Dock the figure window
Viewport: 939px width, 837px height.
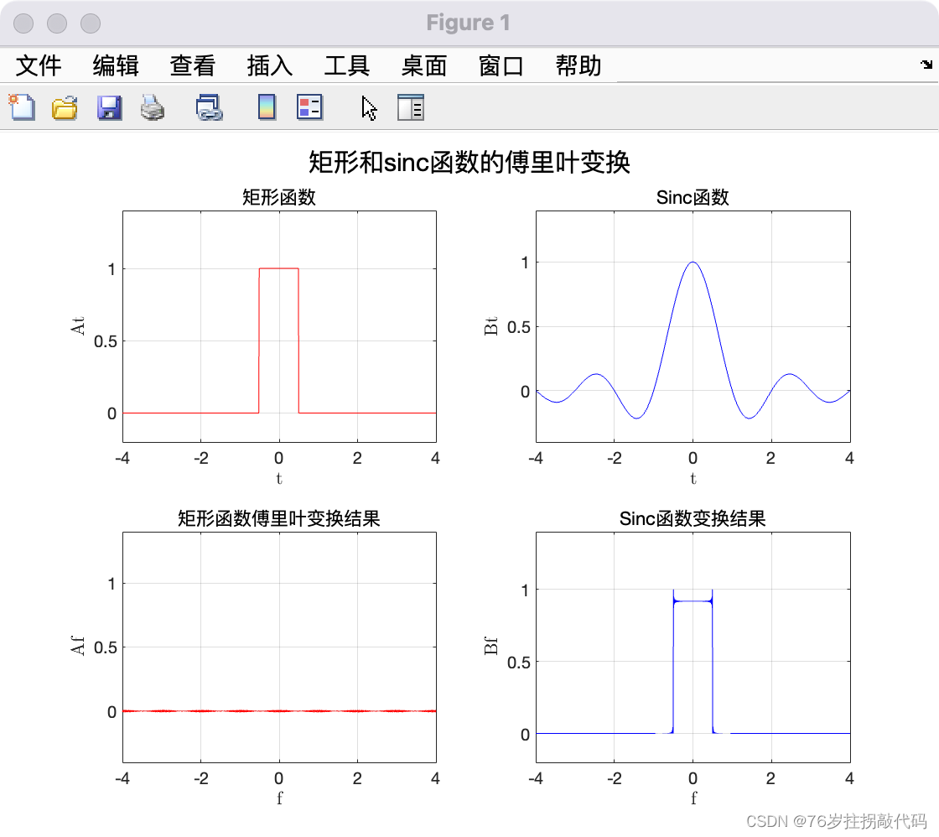point(926,65)
